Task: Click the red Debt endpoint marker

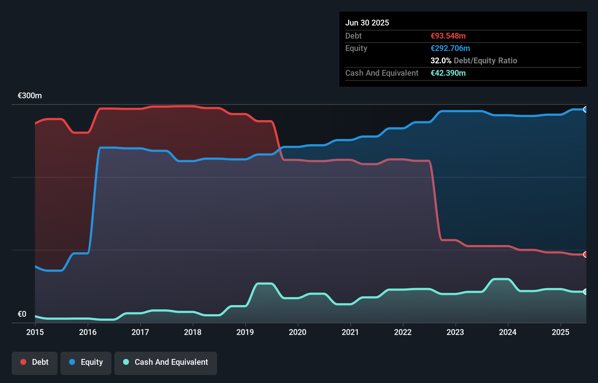Action: click(x=586, y=254)
